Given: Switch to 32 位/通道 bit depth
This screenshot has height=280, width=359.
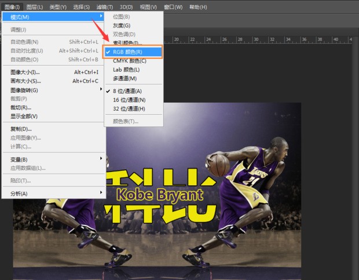Looking at the screenshot, I should coord(129,109).
